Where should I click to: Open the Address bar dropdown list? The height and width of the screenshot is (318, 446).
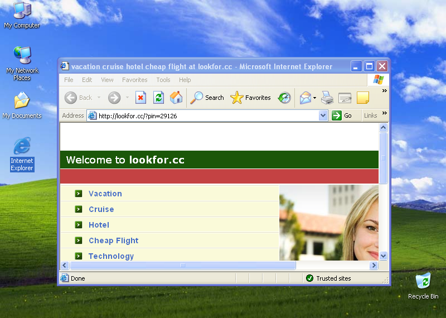(323, 115)
